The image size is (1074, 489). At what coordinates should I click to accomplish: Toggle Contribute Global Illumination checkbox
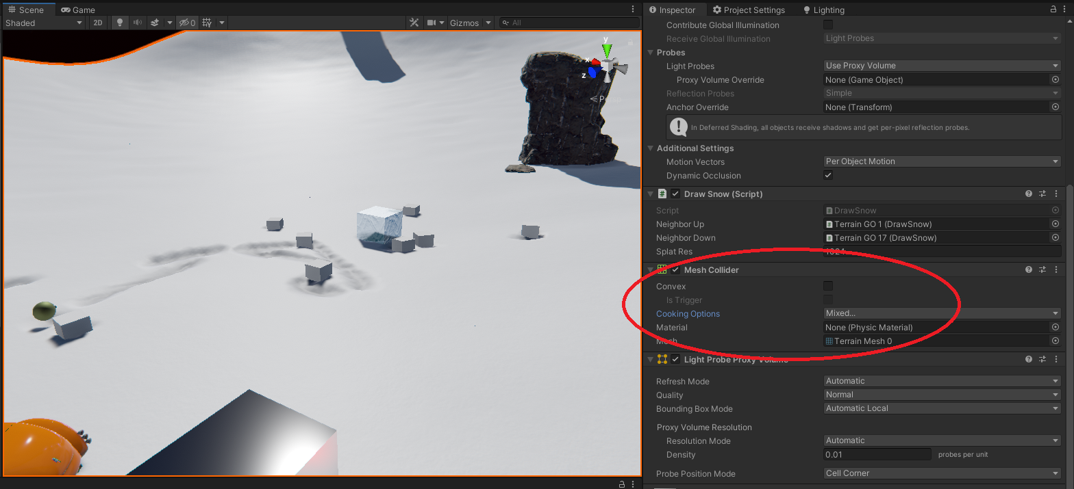[828, 25]
